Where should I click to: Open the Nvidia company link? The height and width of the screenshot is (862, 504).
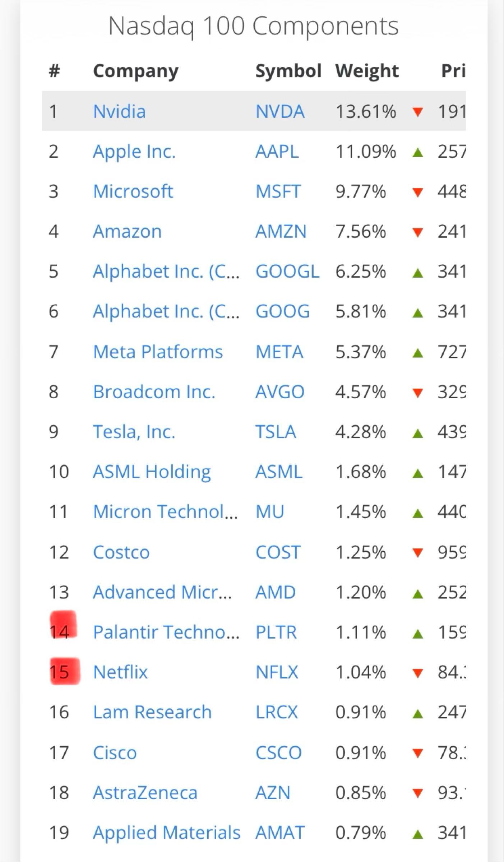point(119,111)
